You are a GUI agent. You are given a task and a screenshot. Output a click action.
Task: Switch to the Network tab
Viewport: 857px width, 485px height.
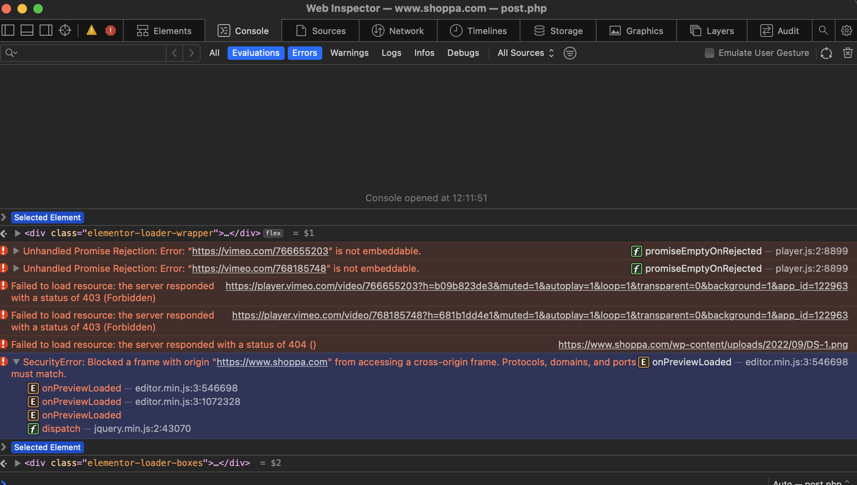[398, 31]
